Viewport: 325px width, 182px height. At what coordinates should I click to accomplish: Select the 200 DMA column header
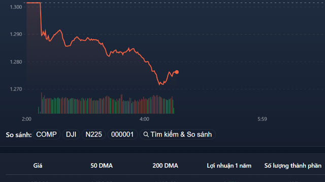(166, 166)
